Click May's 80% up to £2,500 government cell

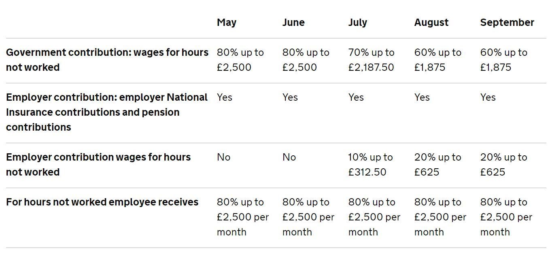240,60
